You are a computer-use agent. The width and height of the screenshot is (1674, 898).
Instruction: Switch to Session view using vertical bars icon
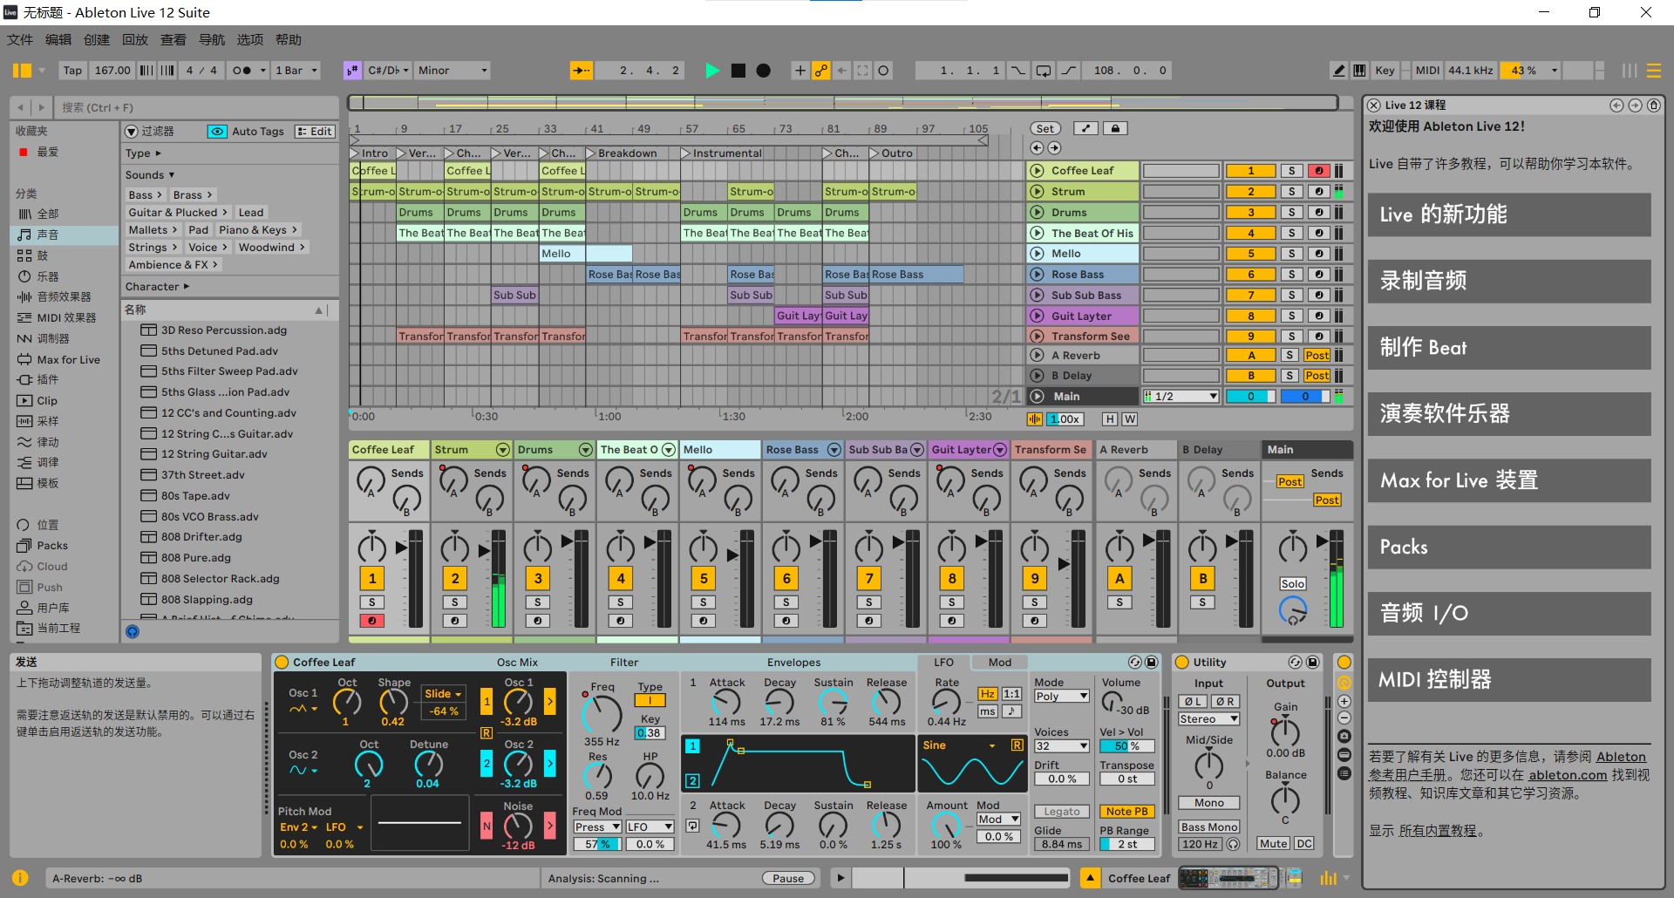1629,71
